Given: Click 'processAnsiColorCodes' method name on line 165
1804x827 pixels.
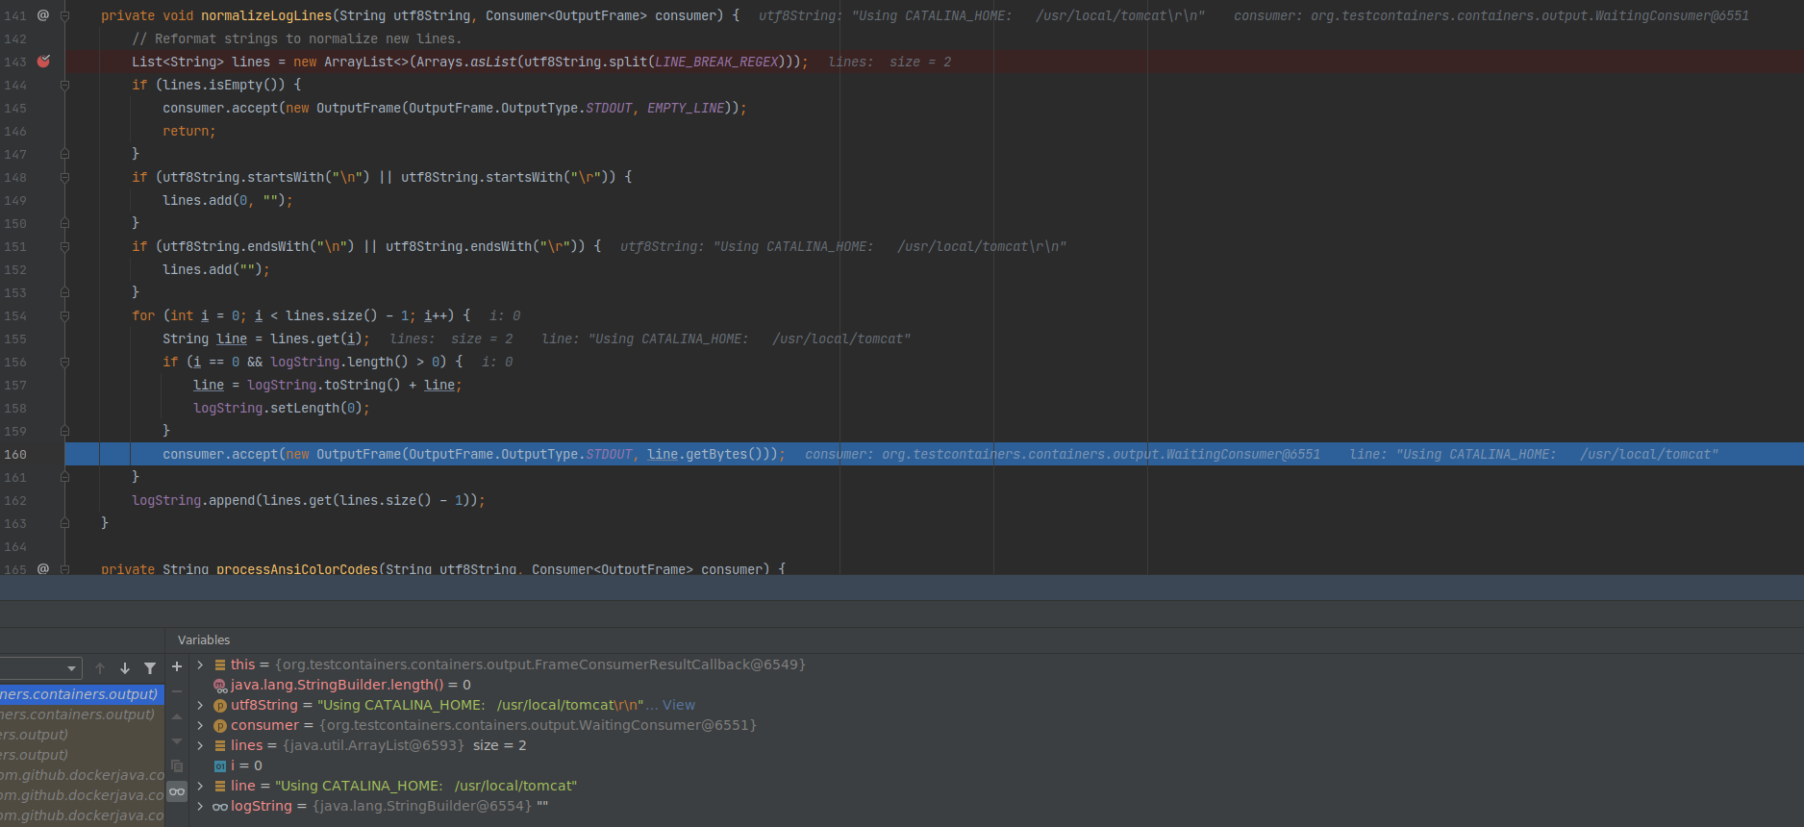Looking at the screenshot, I should (x=297, y=569).
